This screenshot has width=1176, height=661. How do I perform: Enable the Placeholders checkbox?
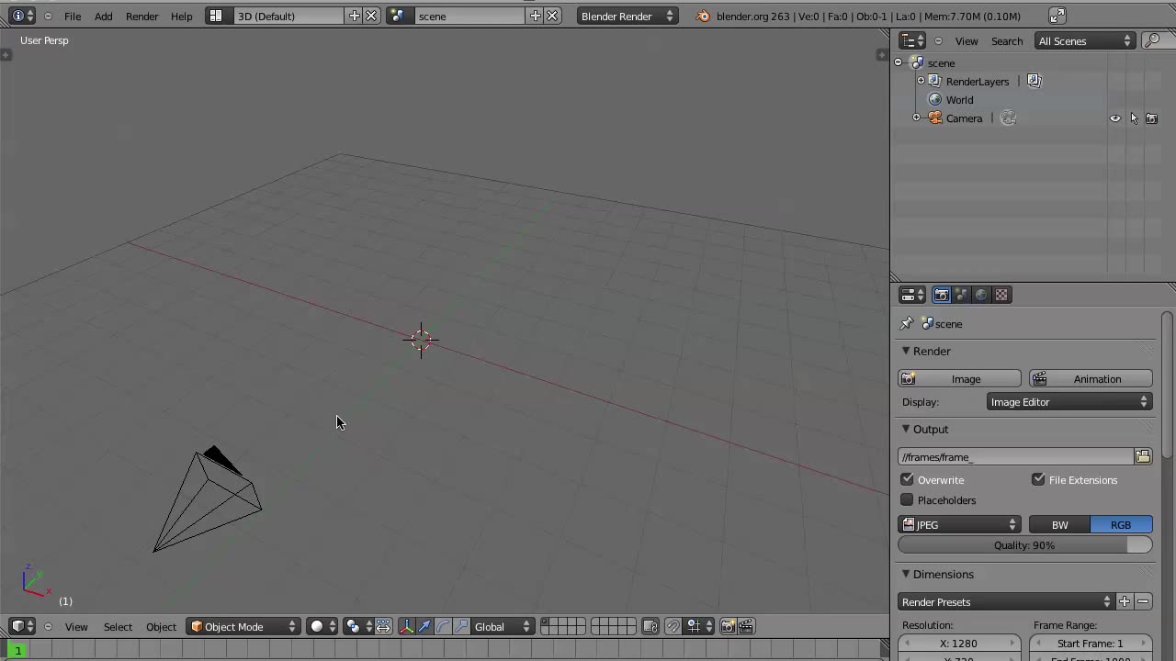[907, 499]
